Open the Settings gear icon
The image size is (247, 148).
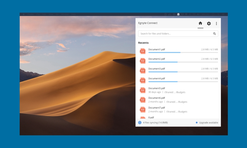click(209, 23)
